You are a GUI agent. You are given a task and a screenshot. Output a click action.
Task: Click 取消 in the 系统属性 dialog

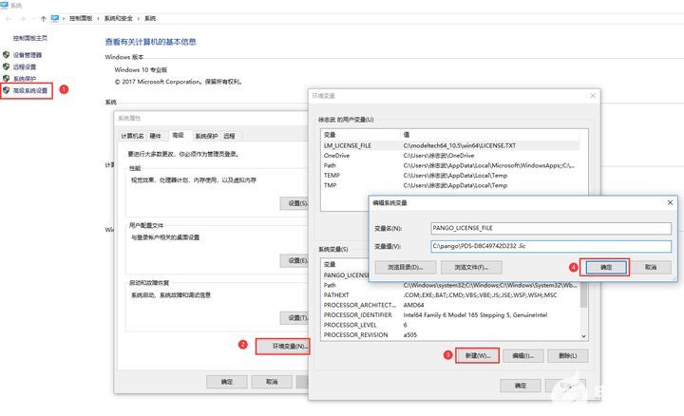pyautogui.click(x=272, y=382)
